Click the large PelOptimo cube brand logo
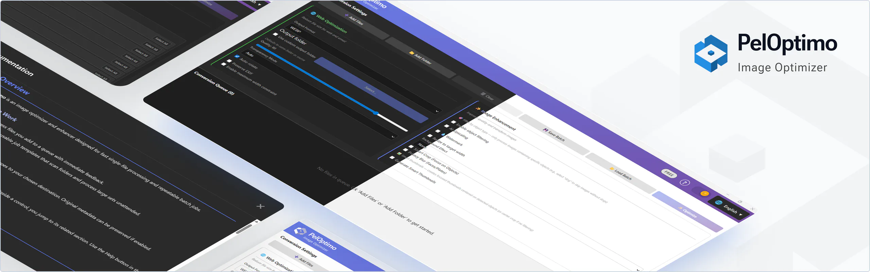The height and width of the screenshot is (272, 870). [x=711, y=53]
